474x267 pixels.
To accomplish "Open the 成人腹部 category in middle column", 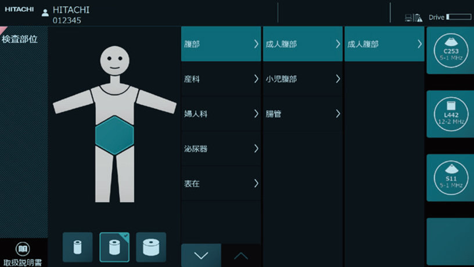I will [x=303, y=44].
